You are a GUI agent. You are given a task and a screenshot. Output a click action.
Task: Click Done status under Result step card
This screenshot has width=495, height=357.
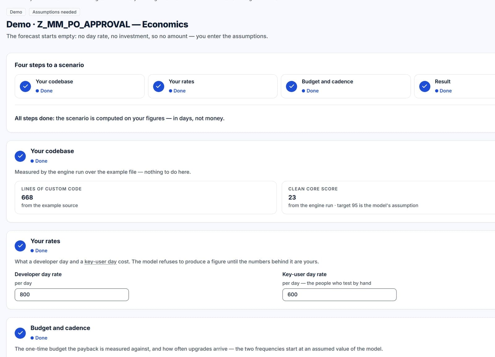point(443,91)
